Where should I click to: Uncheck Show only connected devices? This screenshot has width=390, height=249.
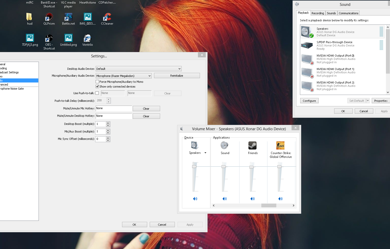97,87
